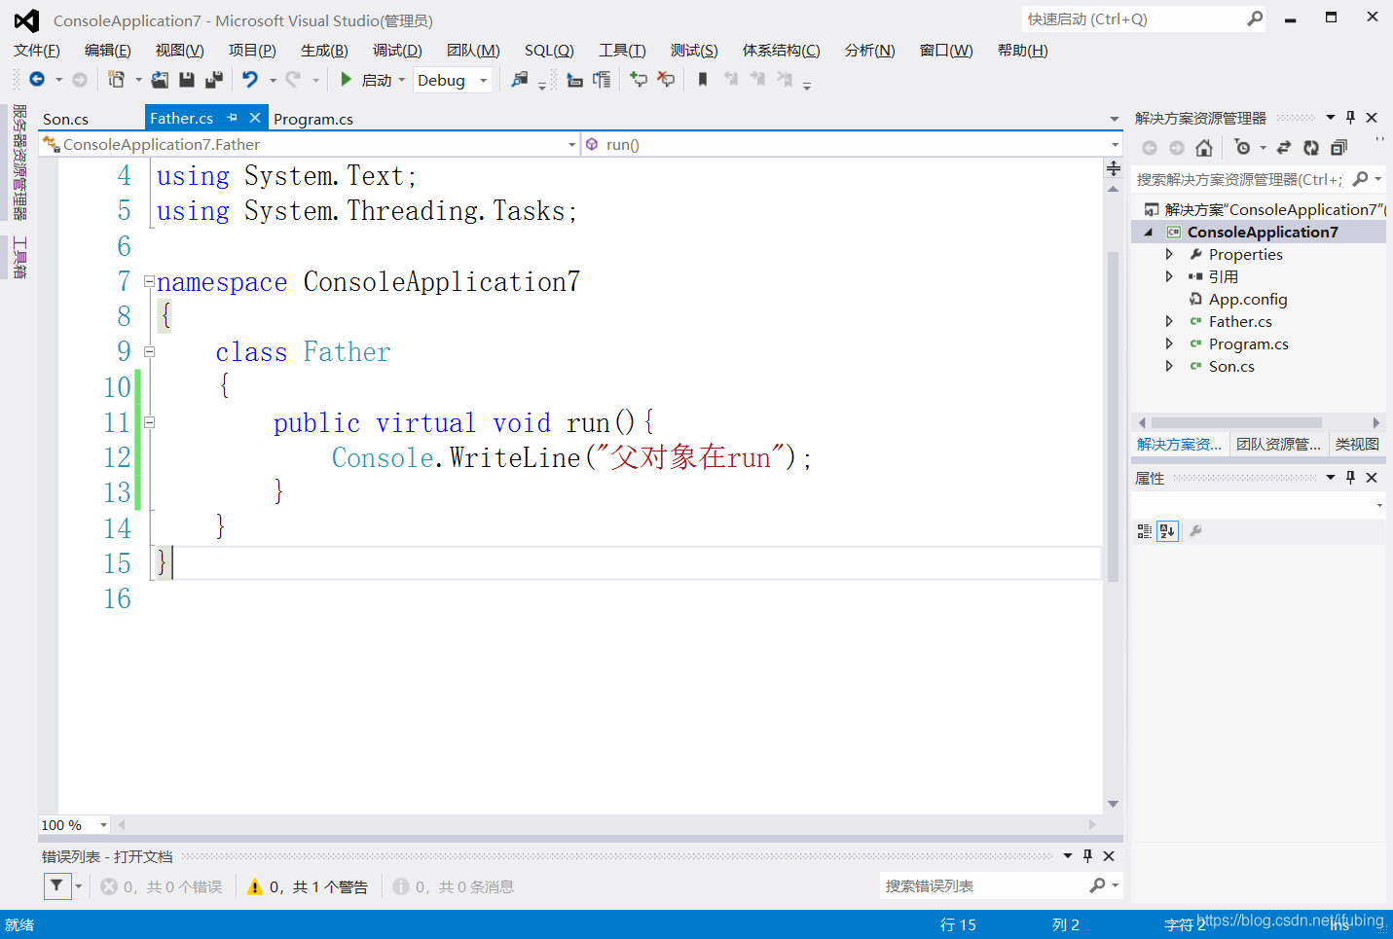
Task: Open the 生成(B) menu
Action: (x=324, y=51)
